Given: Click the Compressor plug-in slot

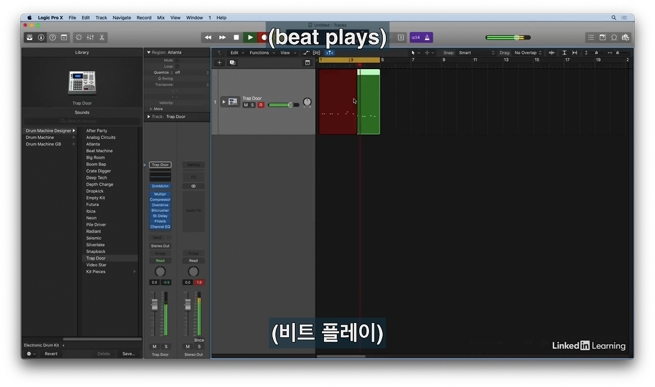Looking at the screenshot, I should click(x=160, y=200).
